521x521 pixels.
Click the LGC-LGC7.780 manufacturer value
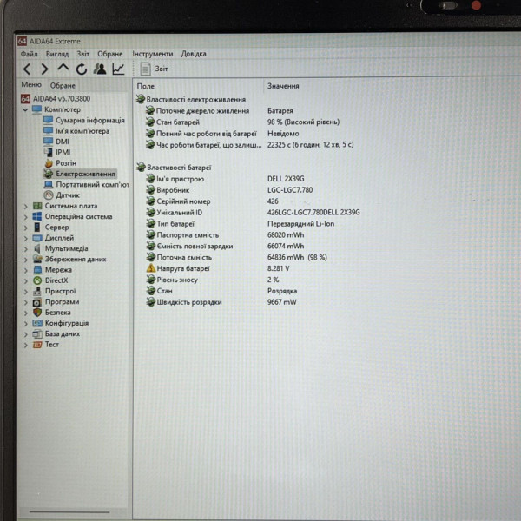[x=290, y=190]
